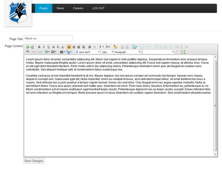Click the unlink icon

coord(40,52)
